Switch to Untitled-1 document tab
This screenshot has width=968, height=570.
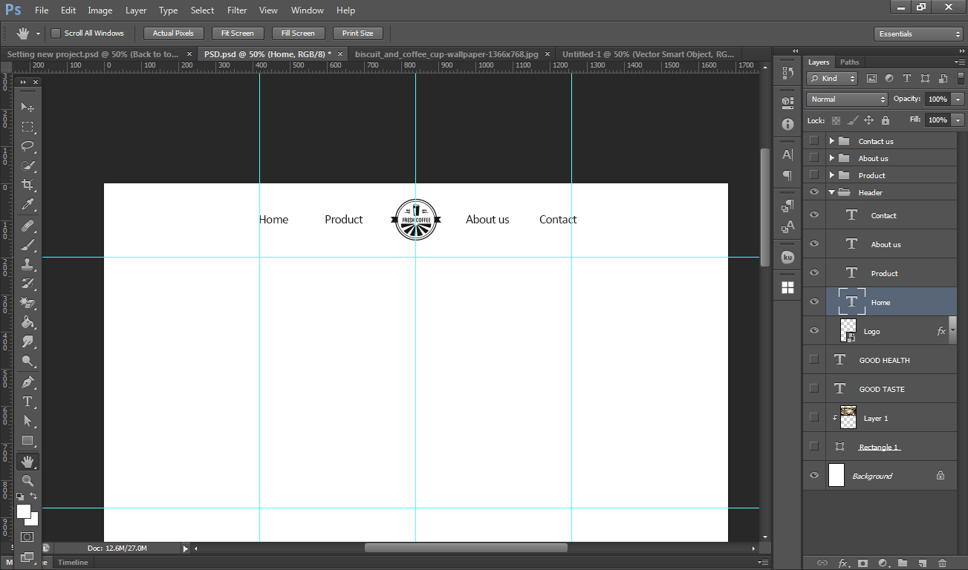coord(648,54)
